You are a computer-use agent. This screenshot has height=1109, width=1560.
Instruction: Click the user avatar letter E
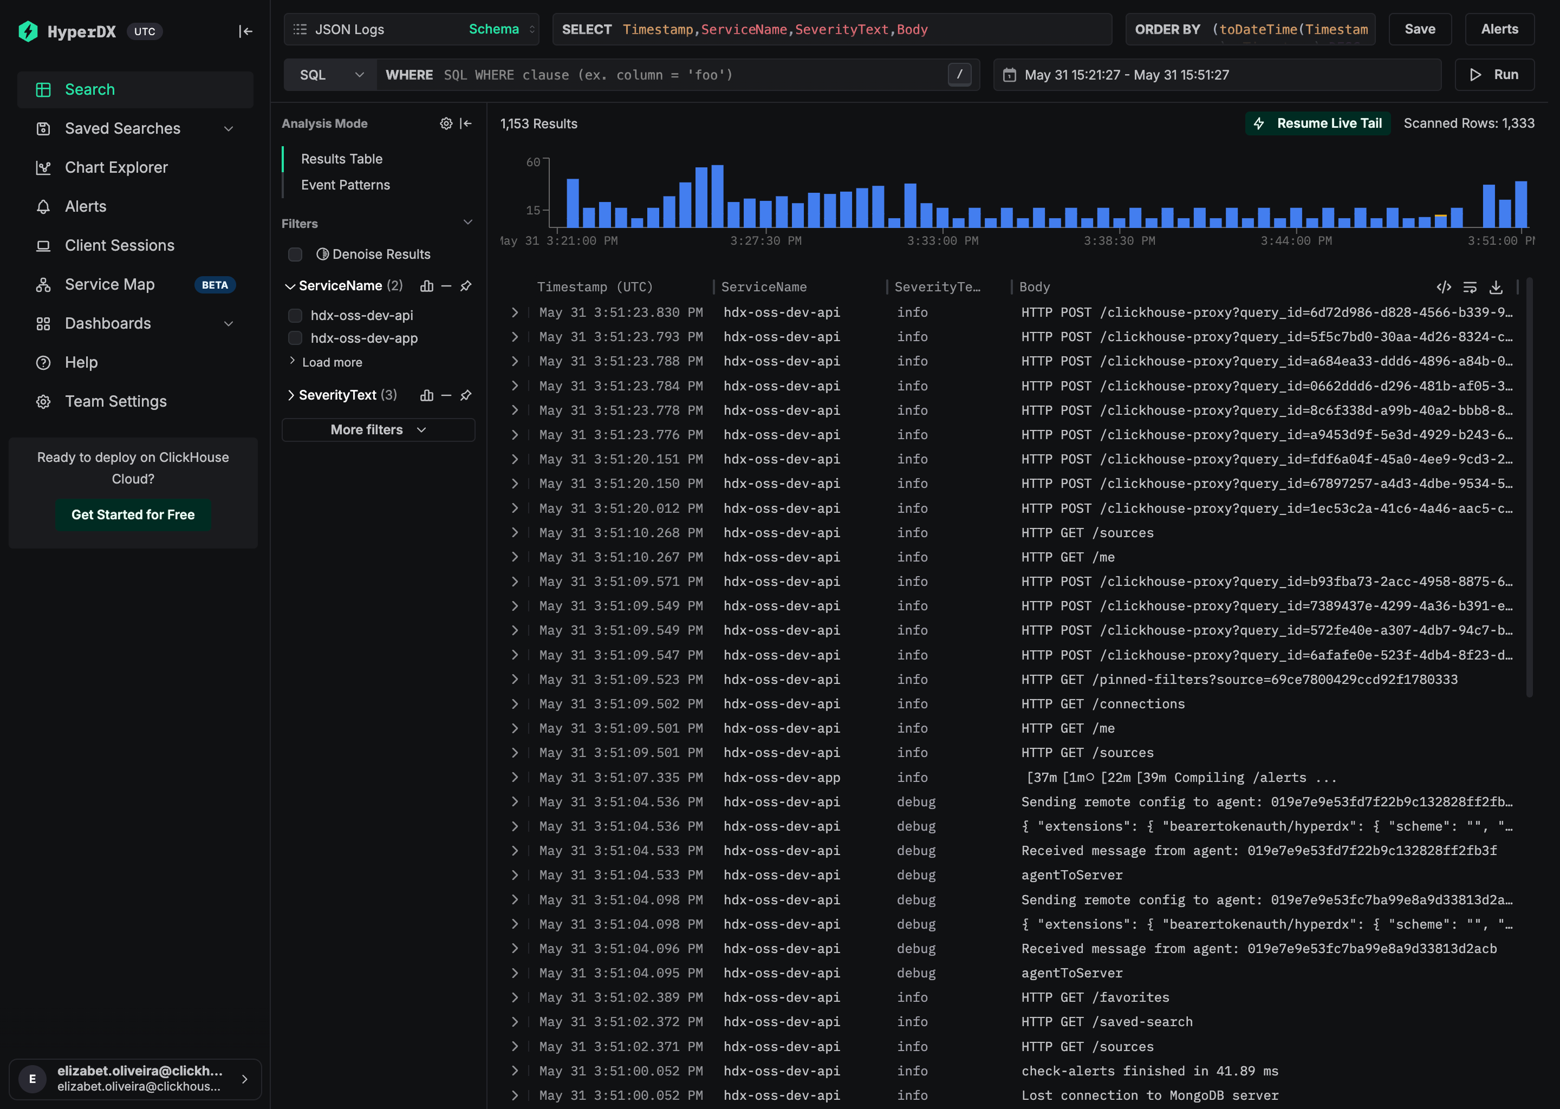pyautogui.click(x=32, y=1079)
